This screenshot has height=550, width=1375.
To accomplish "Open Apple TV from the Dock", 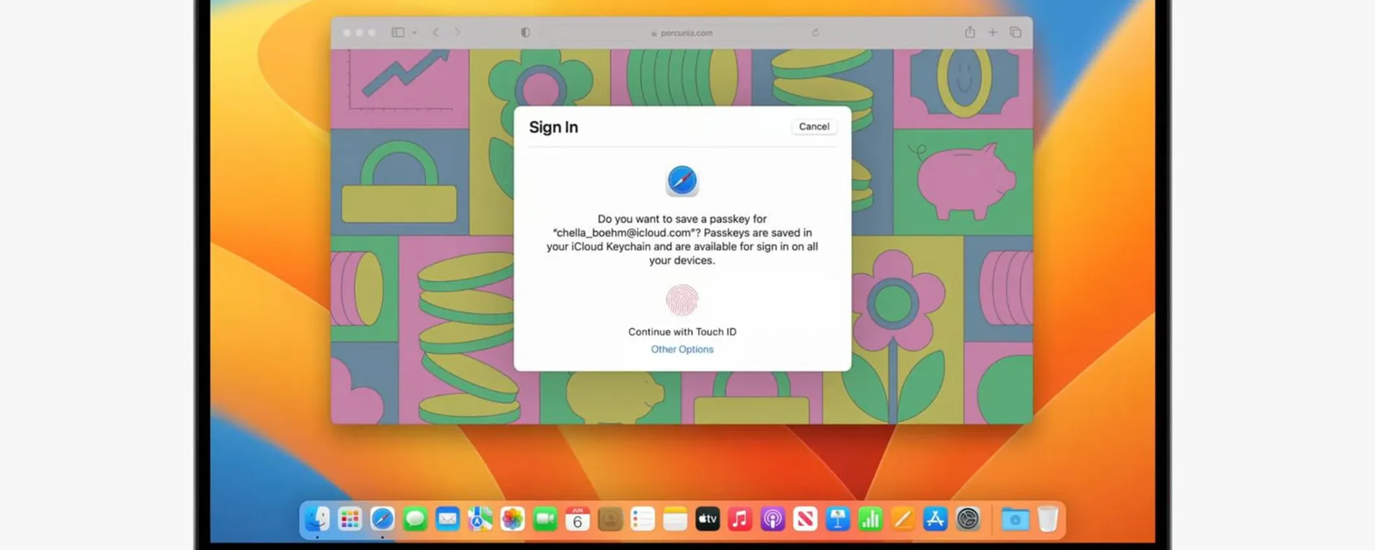I will 708,519.
